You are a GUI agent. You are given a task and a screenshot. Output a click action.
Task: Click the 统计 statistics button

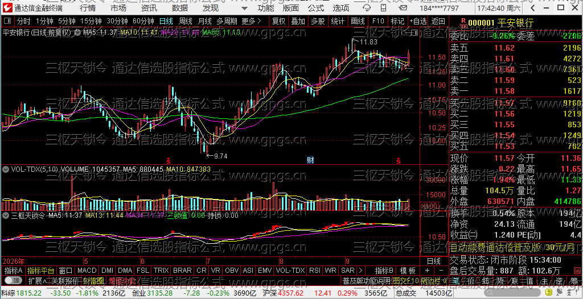pos(338,21)
